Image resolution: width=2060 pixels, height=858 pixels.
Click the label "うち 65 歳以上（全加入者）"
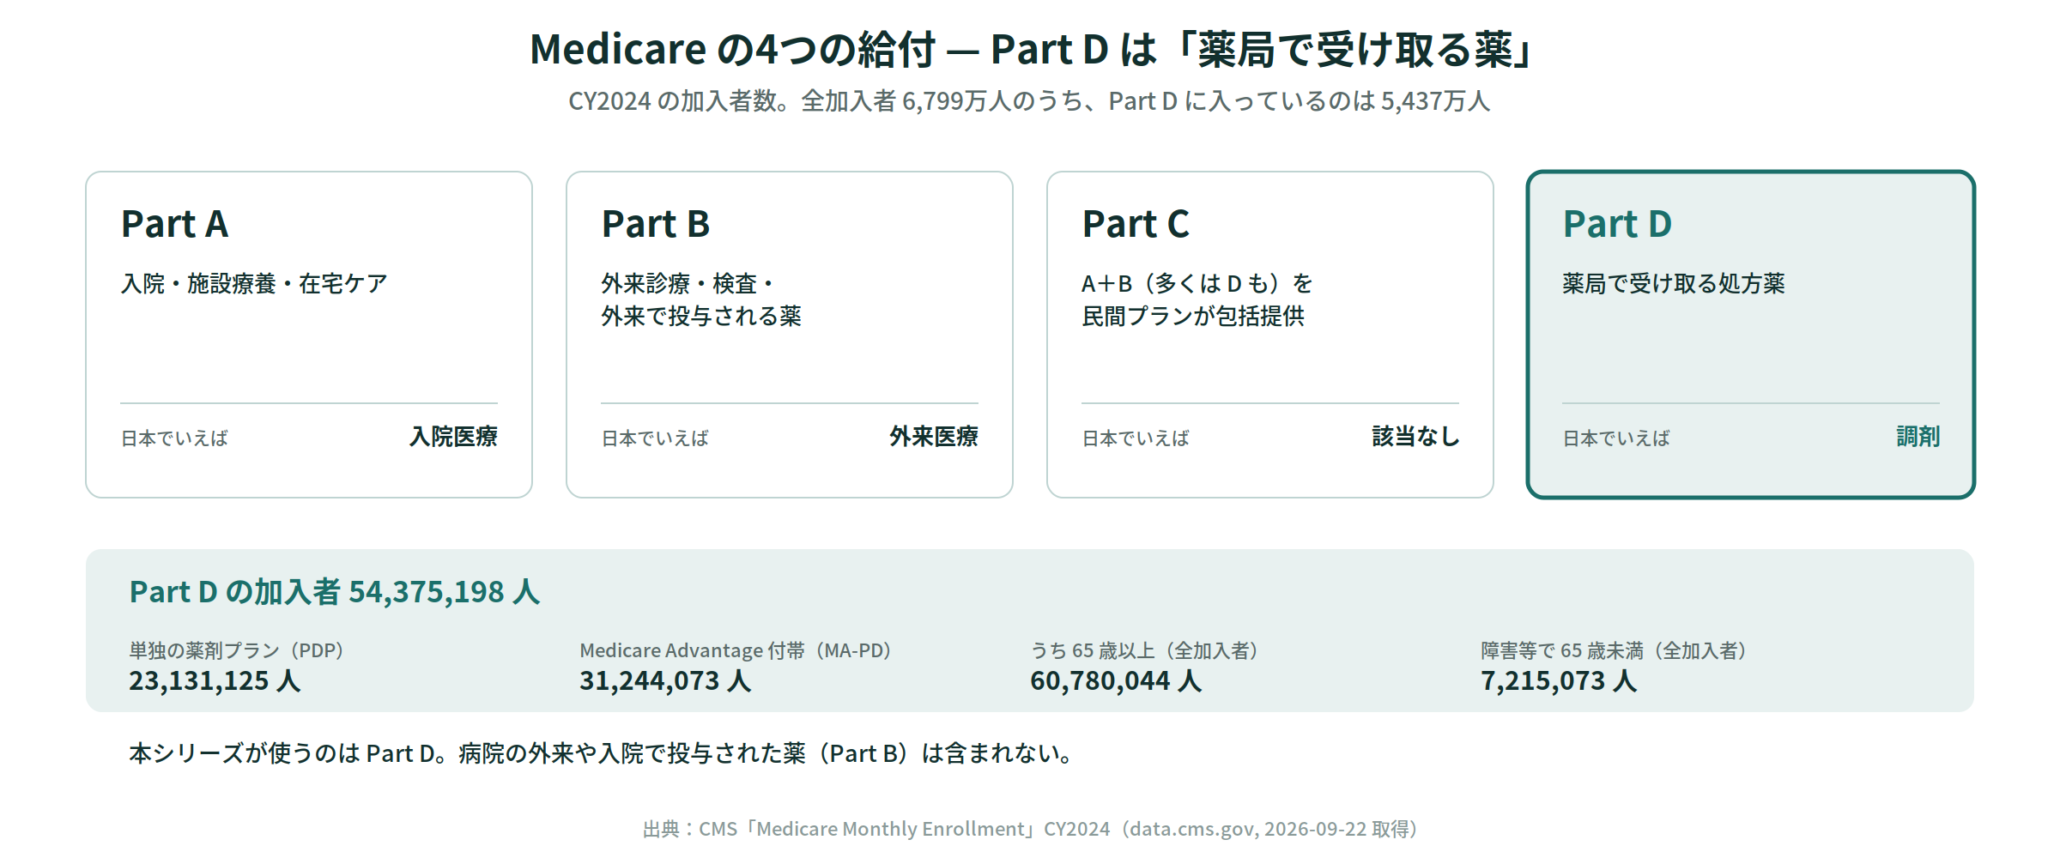(x=1144, y=650)
